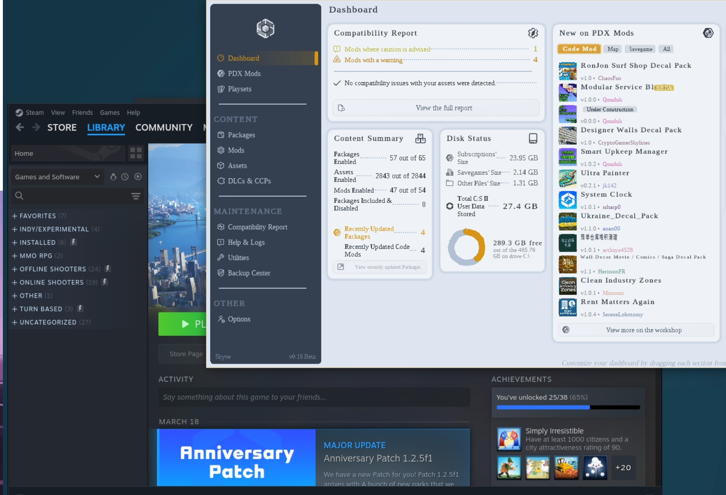Click Mods where caution is advised row
This screenshot has width=726, height=495.
[435, 49]
